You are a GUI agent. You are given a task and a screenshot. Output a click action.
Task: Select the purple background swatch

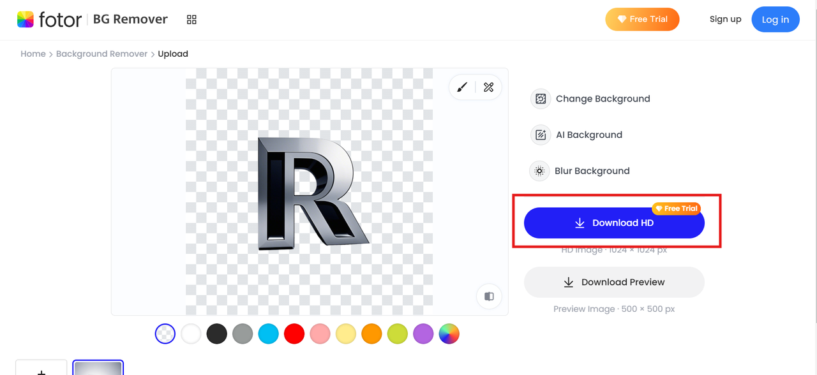(423, 334)
